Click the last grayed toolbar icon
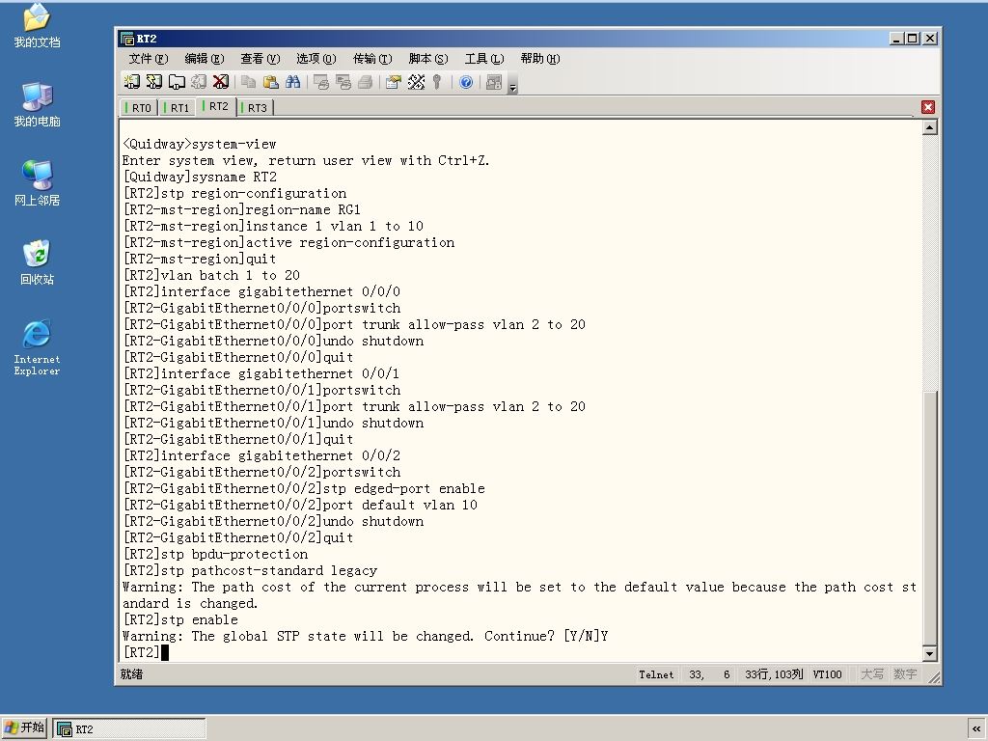Viewport: 988px width, 741px height. (x=494, y=82)
